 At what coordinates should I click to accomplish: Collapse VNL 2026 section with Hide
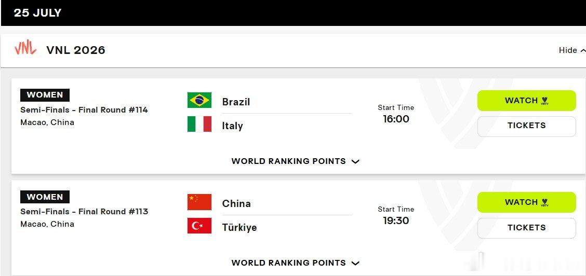pyautogui.click(x=572, y=50)
